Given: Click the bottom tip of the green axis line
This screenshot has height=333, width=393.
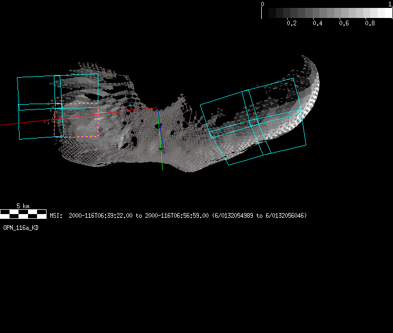Looking at the screenshot, I should point(162,169).
